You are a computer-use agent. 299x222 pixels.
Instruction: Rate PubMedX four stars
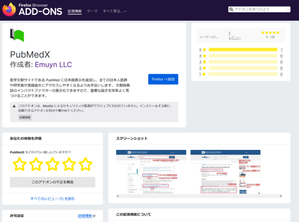coord(69,164)
